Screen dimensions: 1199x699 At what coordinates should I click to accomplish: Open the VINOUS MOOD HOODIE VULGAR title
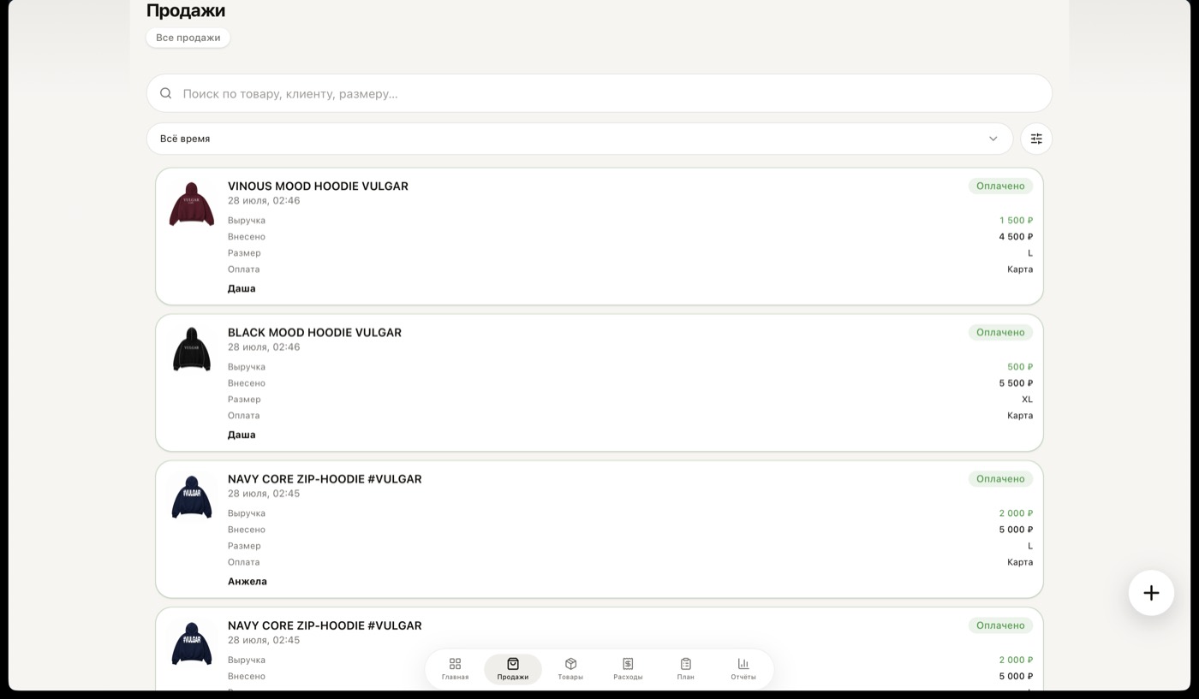tap(318, 186)
